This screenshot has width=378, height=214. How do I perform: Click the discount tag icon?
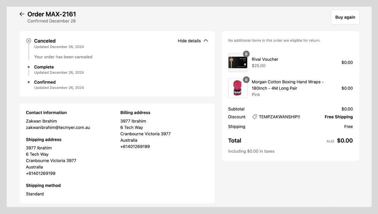(x=255, y=117)
